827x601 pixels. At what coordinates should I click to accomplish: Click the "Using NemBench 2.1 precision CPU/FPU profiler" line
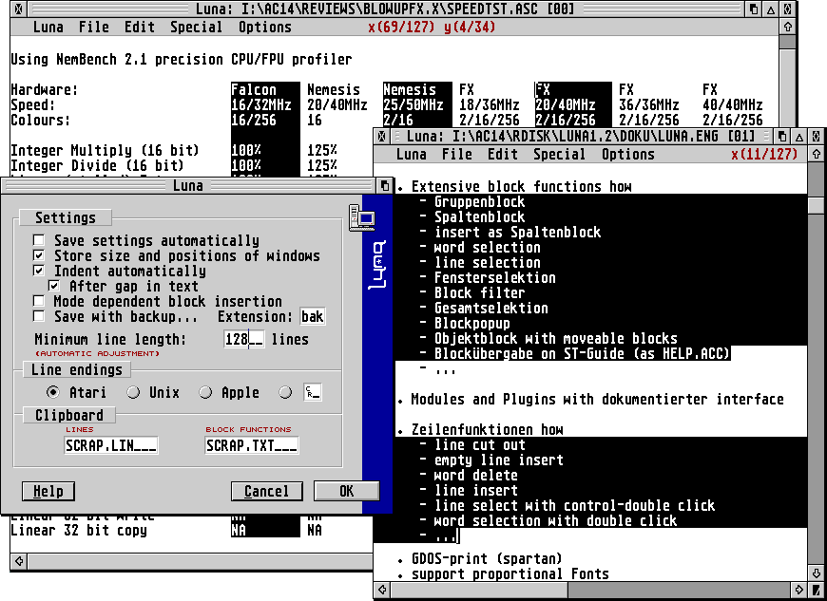click(x=181, y=60)
